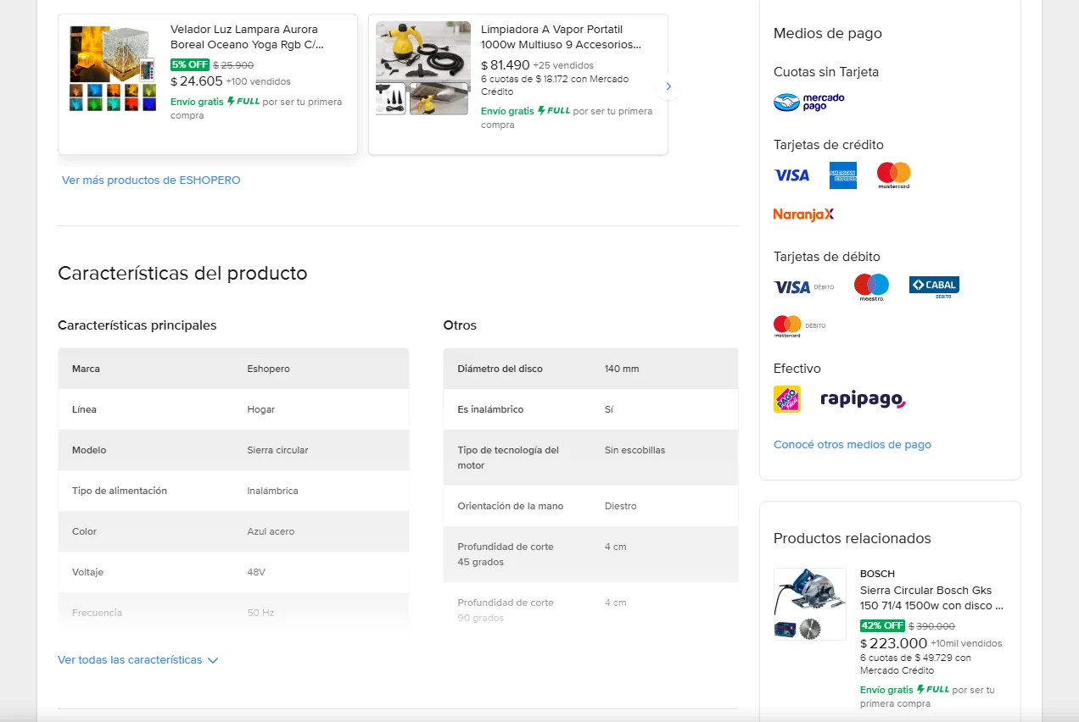Image resolution: width=1079 pixels, height=722 pixels.
Task: Click the Visa Débito logo
Action: [803, 287]
